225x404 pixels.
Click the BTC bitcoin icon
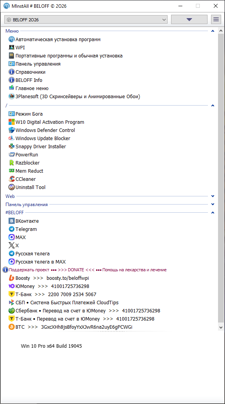click(x=12, y=327)
